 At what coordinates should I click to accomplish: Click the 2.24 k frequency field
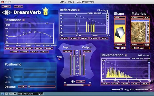tap(34, 52)
